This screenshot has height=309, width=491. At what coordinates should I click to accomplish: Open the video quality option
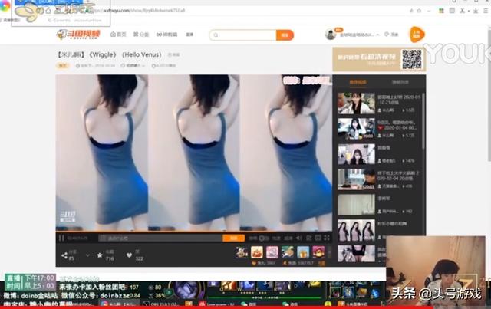click(288, 238)
